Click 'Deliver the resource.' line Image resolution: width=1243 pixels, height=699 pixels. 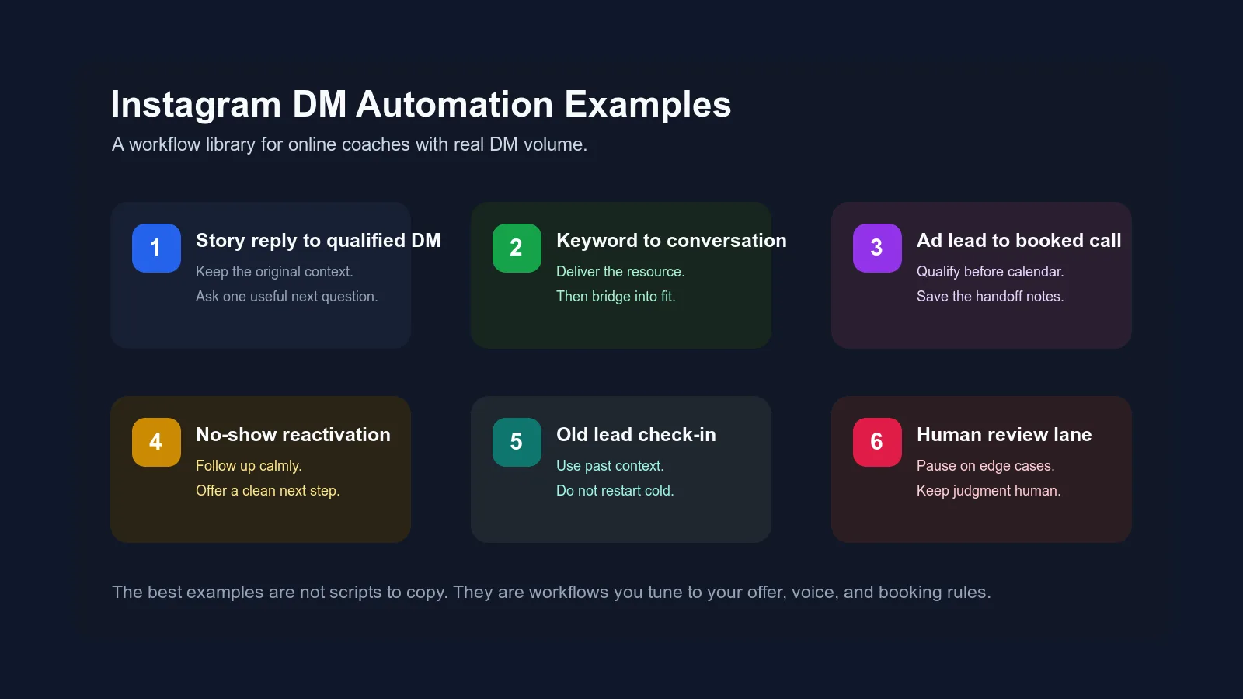(x=621, y=272)
